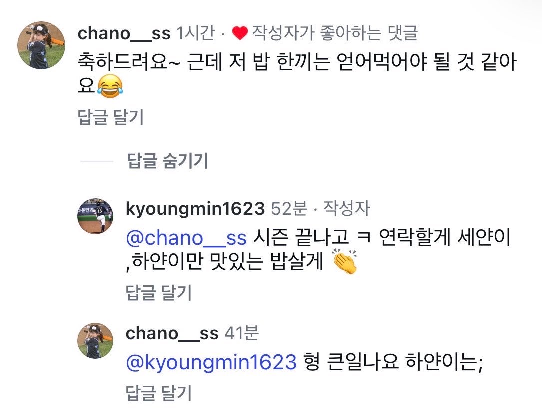Viewport: 542px width, 417px height.
Task: Follow the blue @kyoungmin1623 mention link
Action: 211,362
